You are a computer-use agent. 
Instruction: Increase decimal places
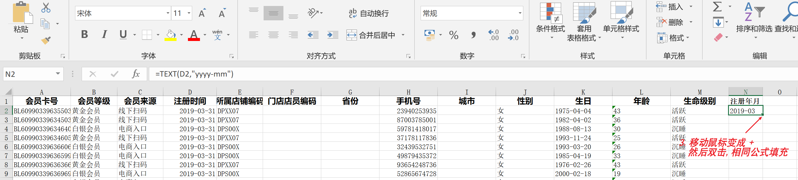coord(493,35)
